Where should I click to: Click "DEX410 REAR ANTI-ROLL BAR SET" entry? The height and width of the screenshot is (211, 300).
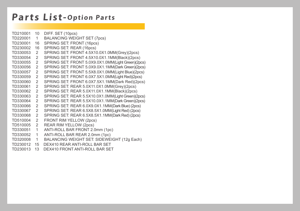[77, 145]
